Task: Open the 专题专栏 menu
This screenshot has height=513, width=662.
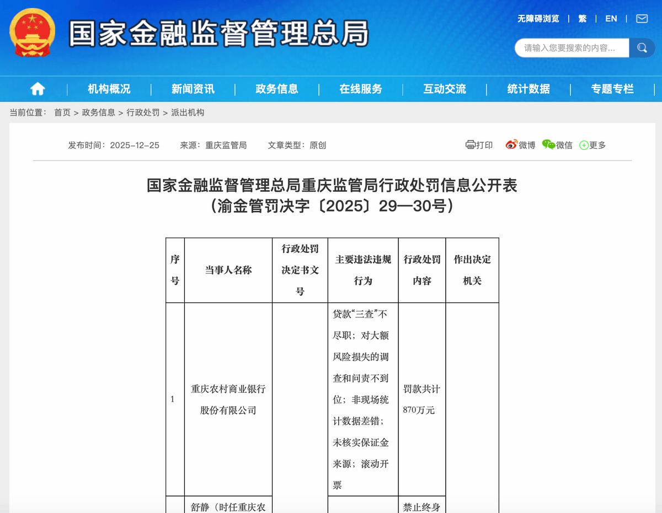Action: 612,89
